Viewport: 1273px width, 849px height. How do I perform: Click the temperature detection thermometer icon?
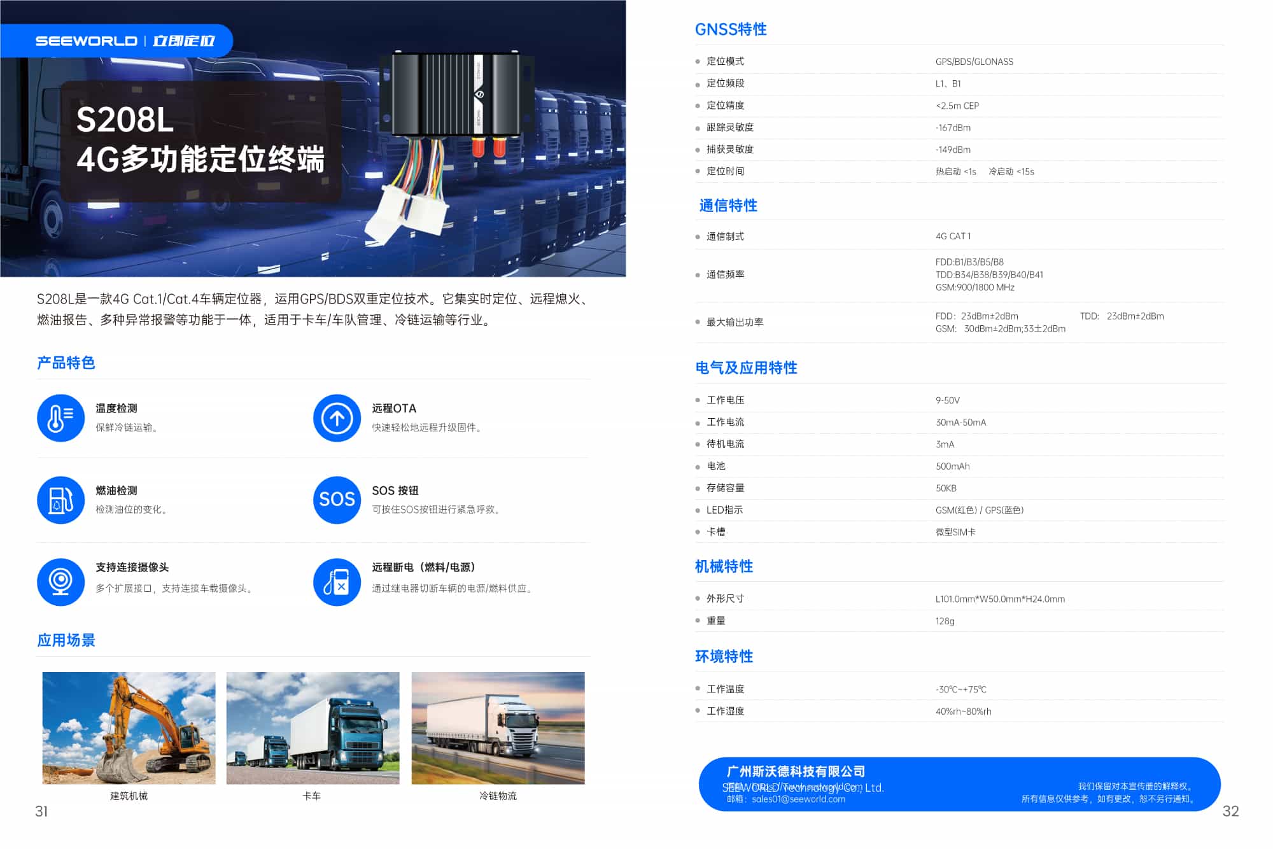(60, 417)
